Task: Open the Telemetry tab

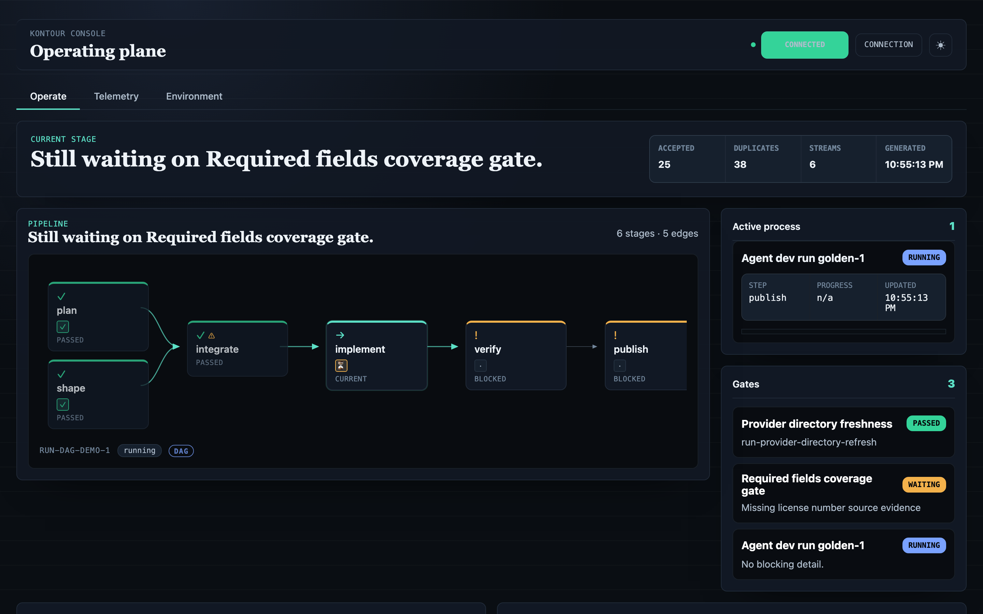Action: [x=116, y=96]
